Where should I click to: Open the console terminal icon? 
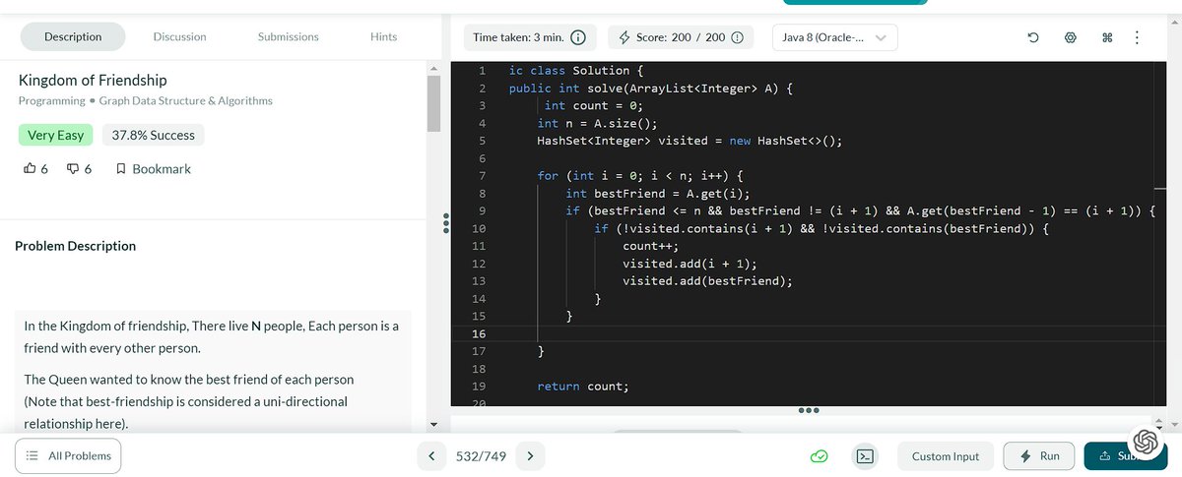coord(866,456)
